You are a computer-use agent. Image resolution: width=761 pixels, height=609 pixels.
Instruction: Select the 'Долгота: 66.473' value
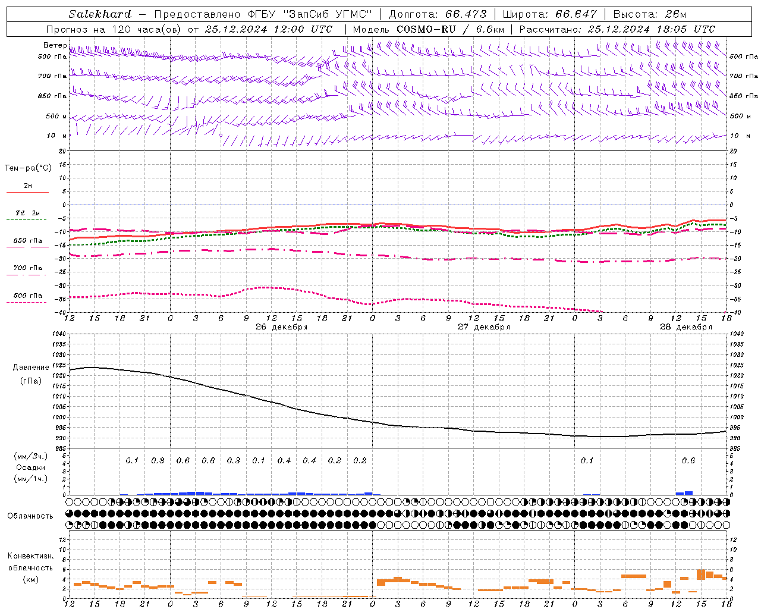click(438, 14)
